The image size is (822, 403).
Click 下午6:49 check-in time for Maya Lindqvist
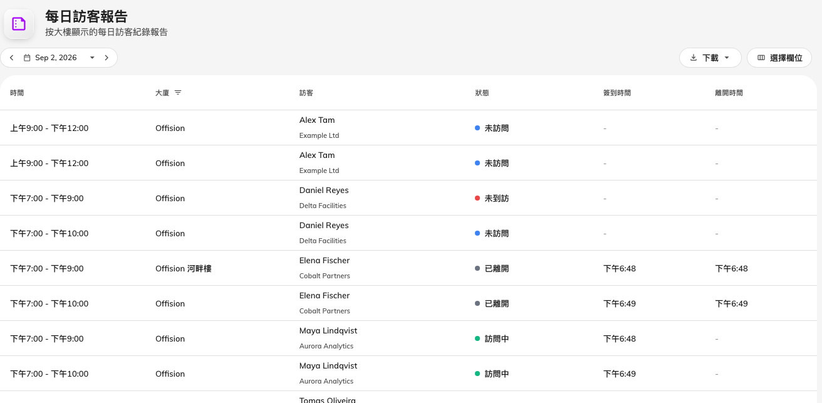pyautogui.click(x=620, y=374)
